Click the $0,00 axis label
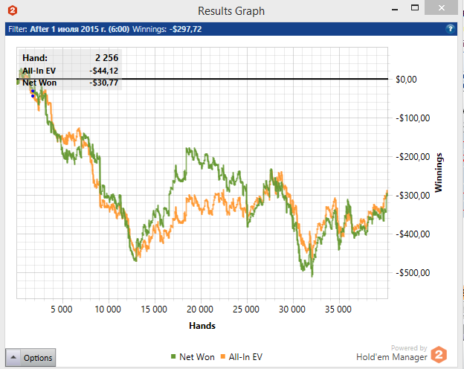This screenshot has height=369, width=464. (406, 80)
